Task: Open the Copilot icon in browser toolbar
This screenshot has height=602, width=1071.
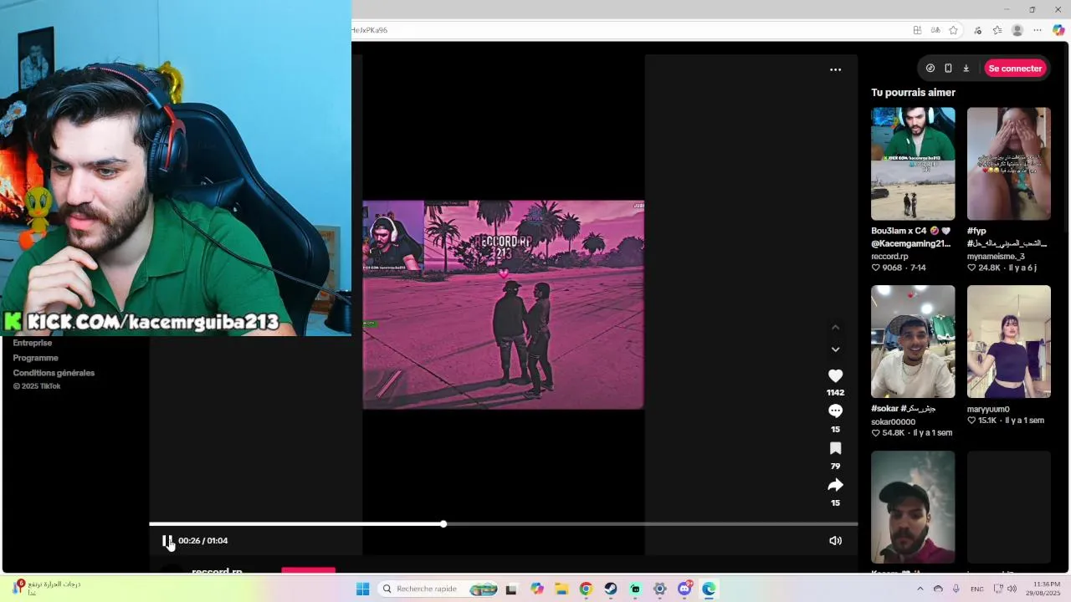Action: (1058, 30)
